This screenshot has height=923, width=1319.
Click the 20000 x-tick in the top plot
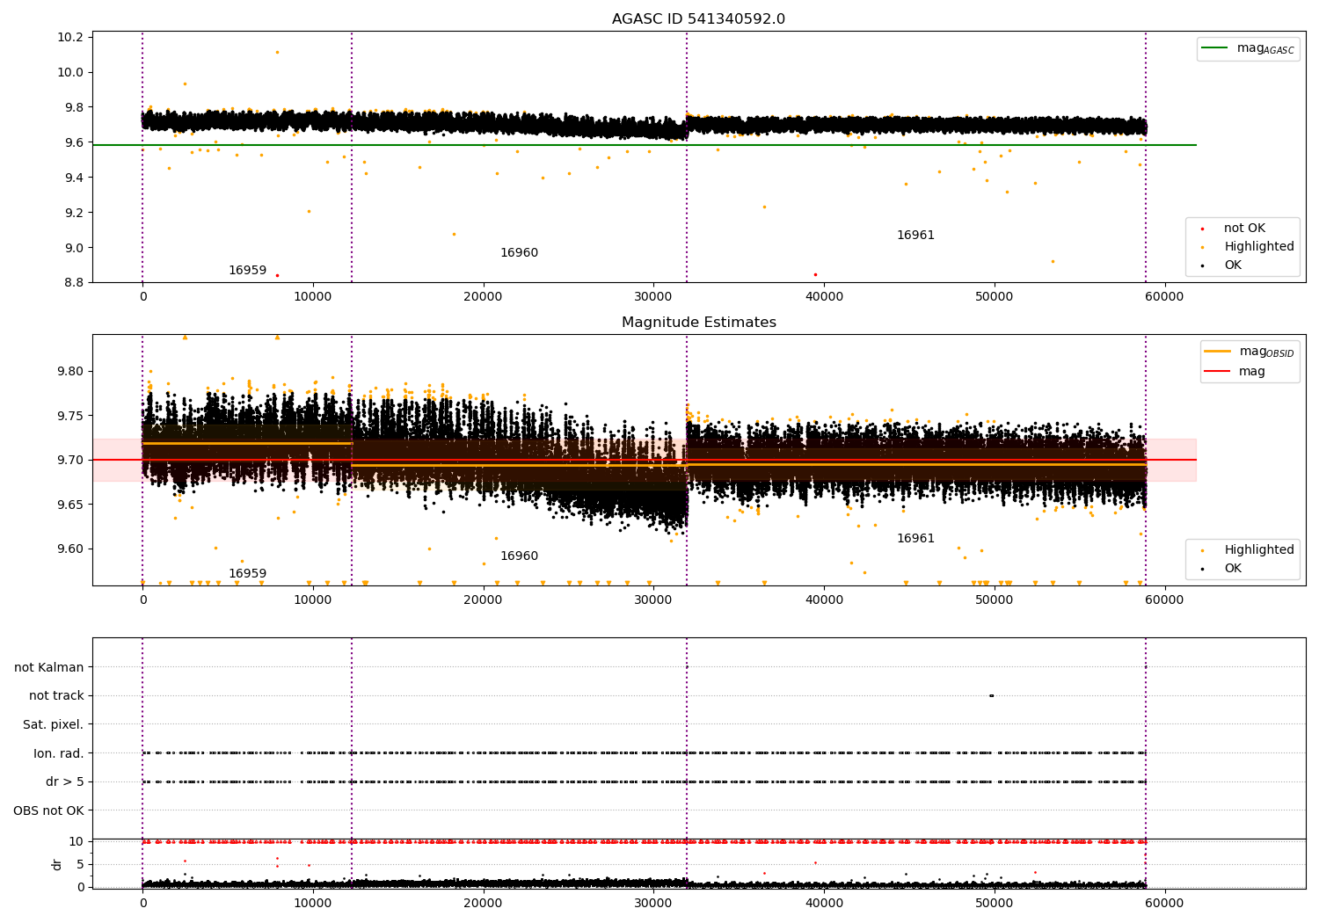(x=484, y=297)
